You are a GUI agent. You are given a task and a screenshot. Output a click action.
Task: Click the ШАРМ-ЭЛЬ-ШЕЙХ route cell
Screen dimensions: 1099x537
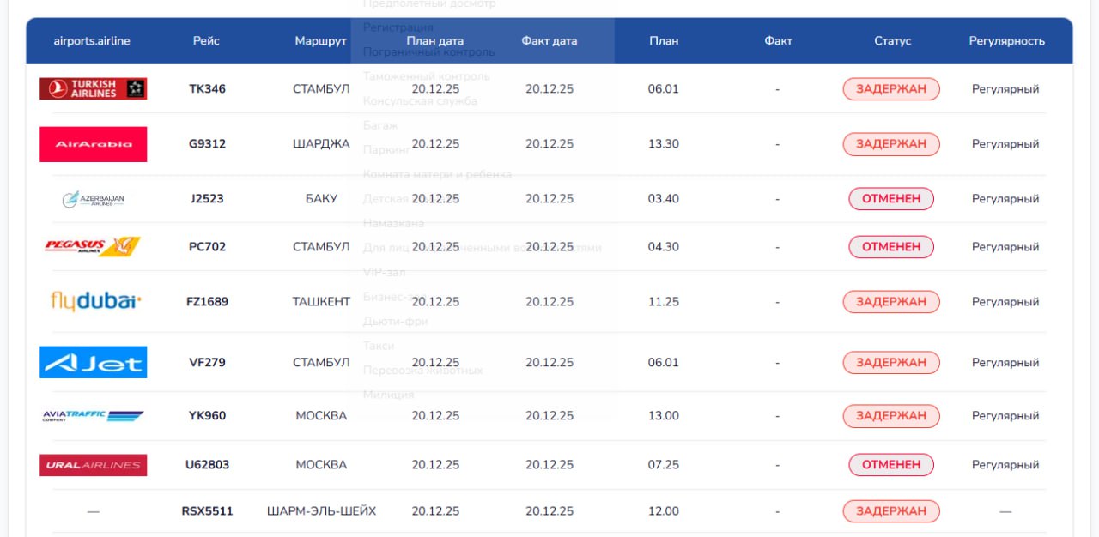click(321, 511)
